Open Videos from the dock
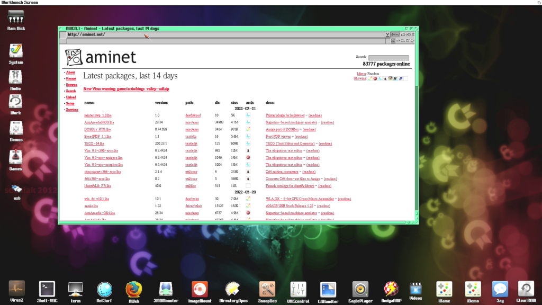Viewport: 542px width, 305px height. pyautogui.click(x=415, y=292)
